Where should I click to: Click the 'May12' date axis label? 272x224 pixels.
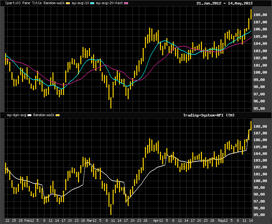[x=223, y=220]
